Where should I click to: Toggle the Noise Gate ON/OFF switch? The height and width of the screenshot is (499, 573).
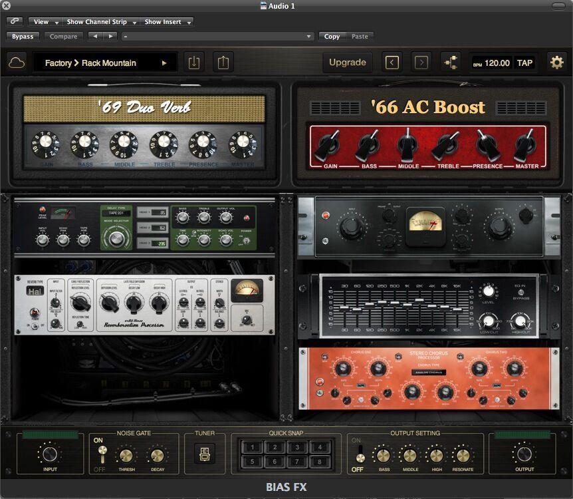102,454
